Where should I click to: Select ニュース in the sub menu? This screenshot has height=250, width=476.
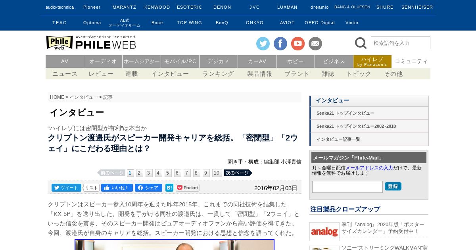(65, 74)
